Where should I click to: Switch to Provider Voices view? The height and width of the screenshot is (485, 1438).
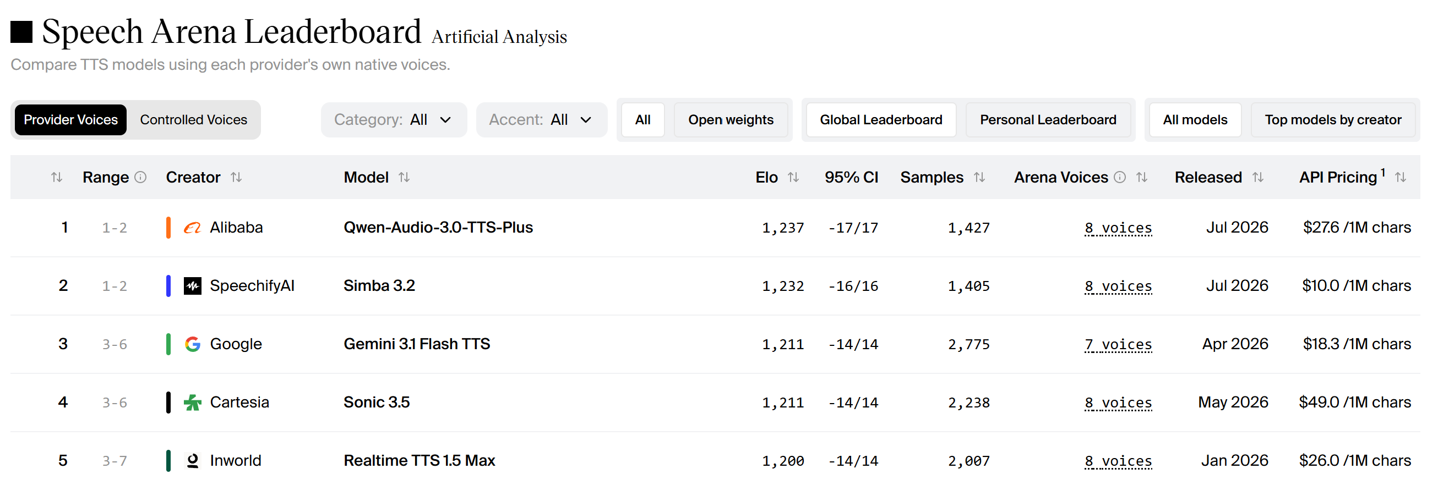point(71,120)
